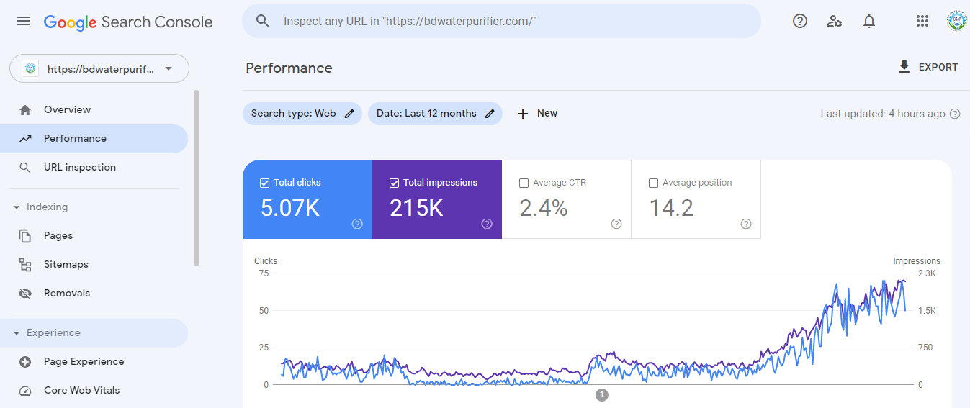Open the hamburger main menu
This screenshot has width=970, height=408.
pyautogui.click(x=24, y=22)
